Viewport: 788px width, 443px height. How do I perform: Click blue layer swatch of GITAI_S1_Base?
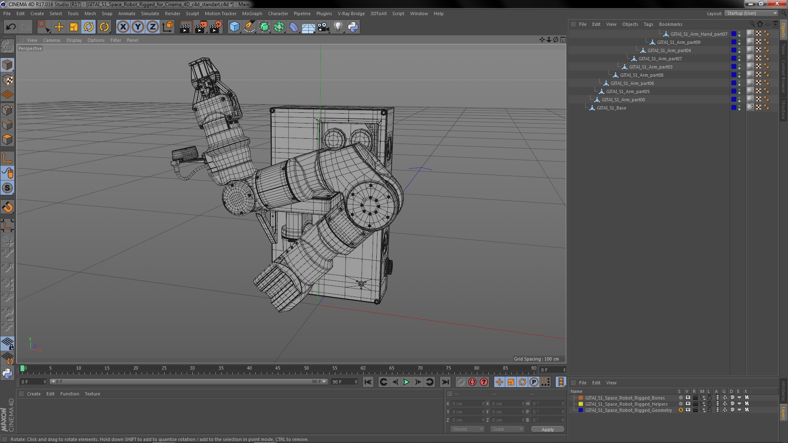point(734,107)
